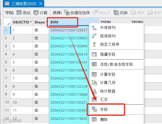Click the table icon on the 三调变更2020 tab
This screenshot has width=162, height=124.
click(7, 4)
